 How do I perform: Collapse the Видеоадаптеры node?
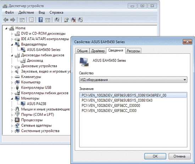(12, 45)
